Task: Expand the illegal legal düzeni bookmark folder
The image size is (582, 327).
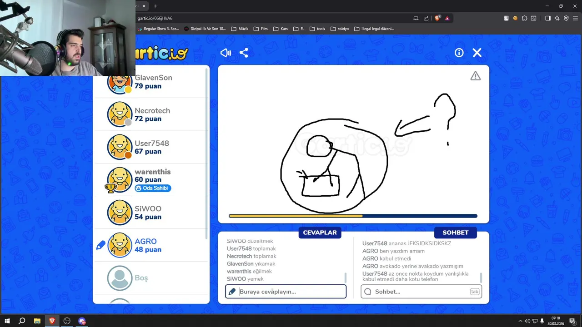Action: point(374,29)
